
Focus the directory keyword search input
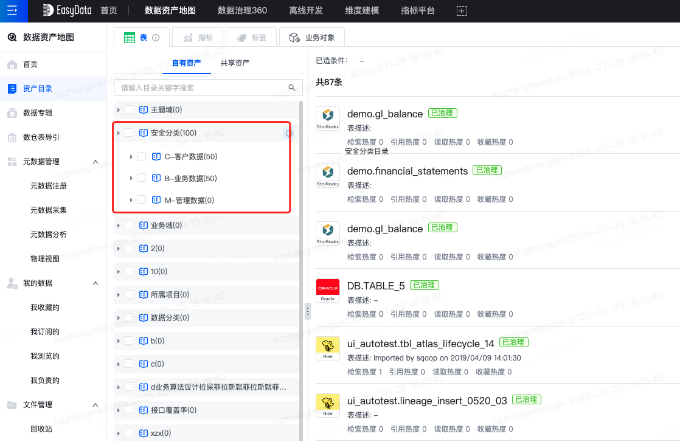click(x=201, y=88)
